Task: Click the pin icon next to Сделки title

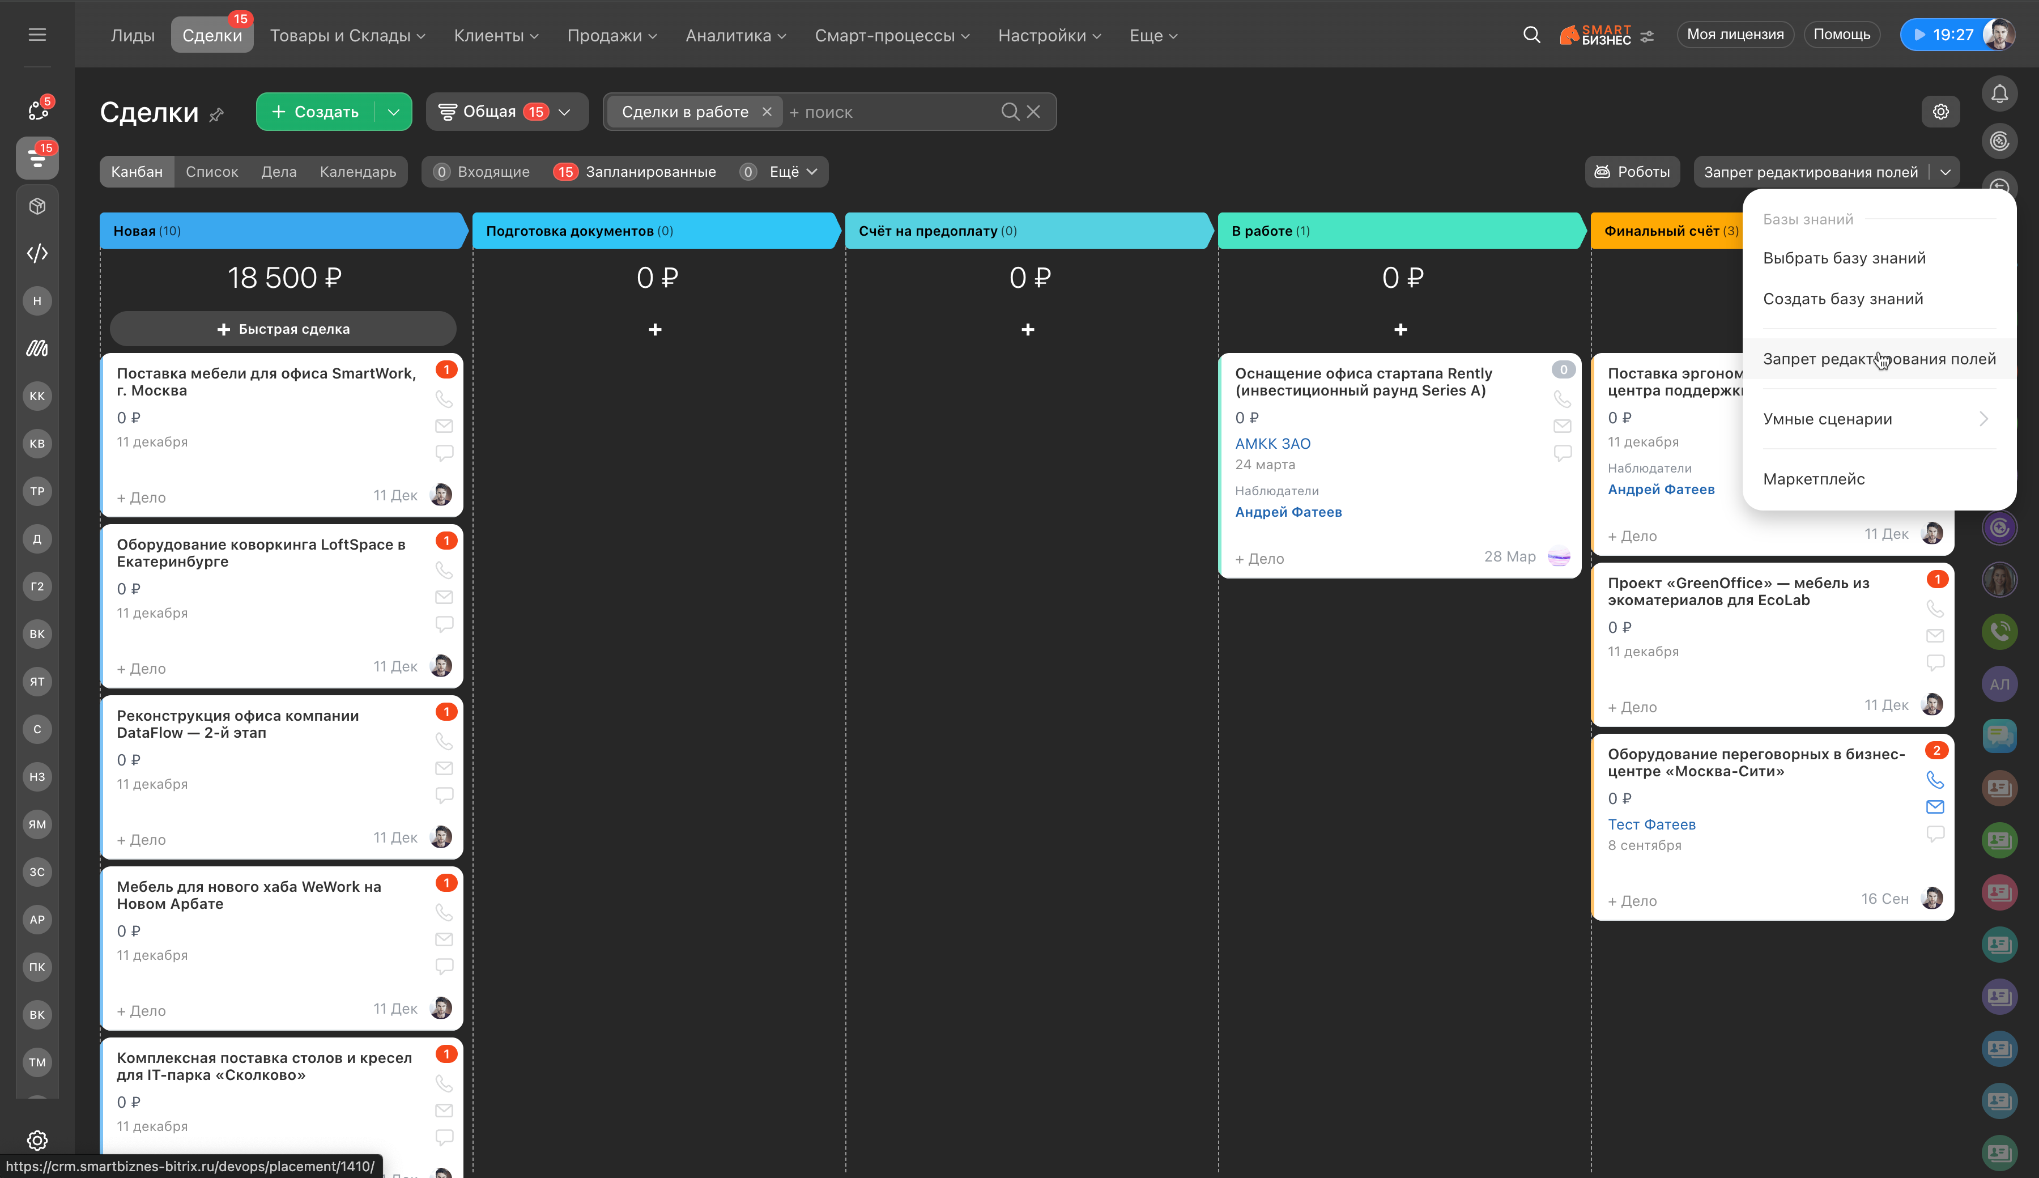Action: (x=216, y=115)
